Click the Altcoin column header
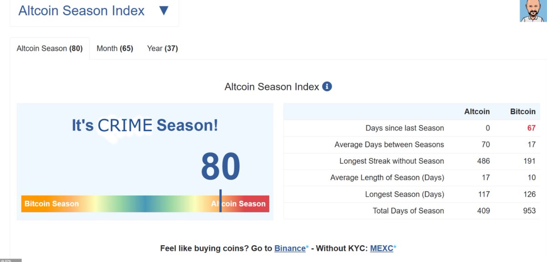Image resolution: width=547 pixels, height=262 pixels. coord(477,111)
